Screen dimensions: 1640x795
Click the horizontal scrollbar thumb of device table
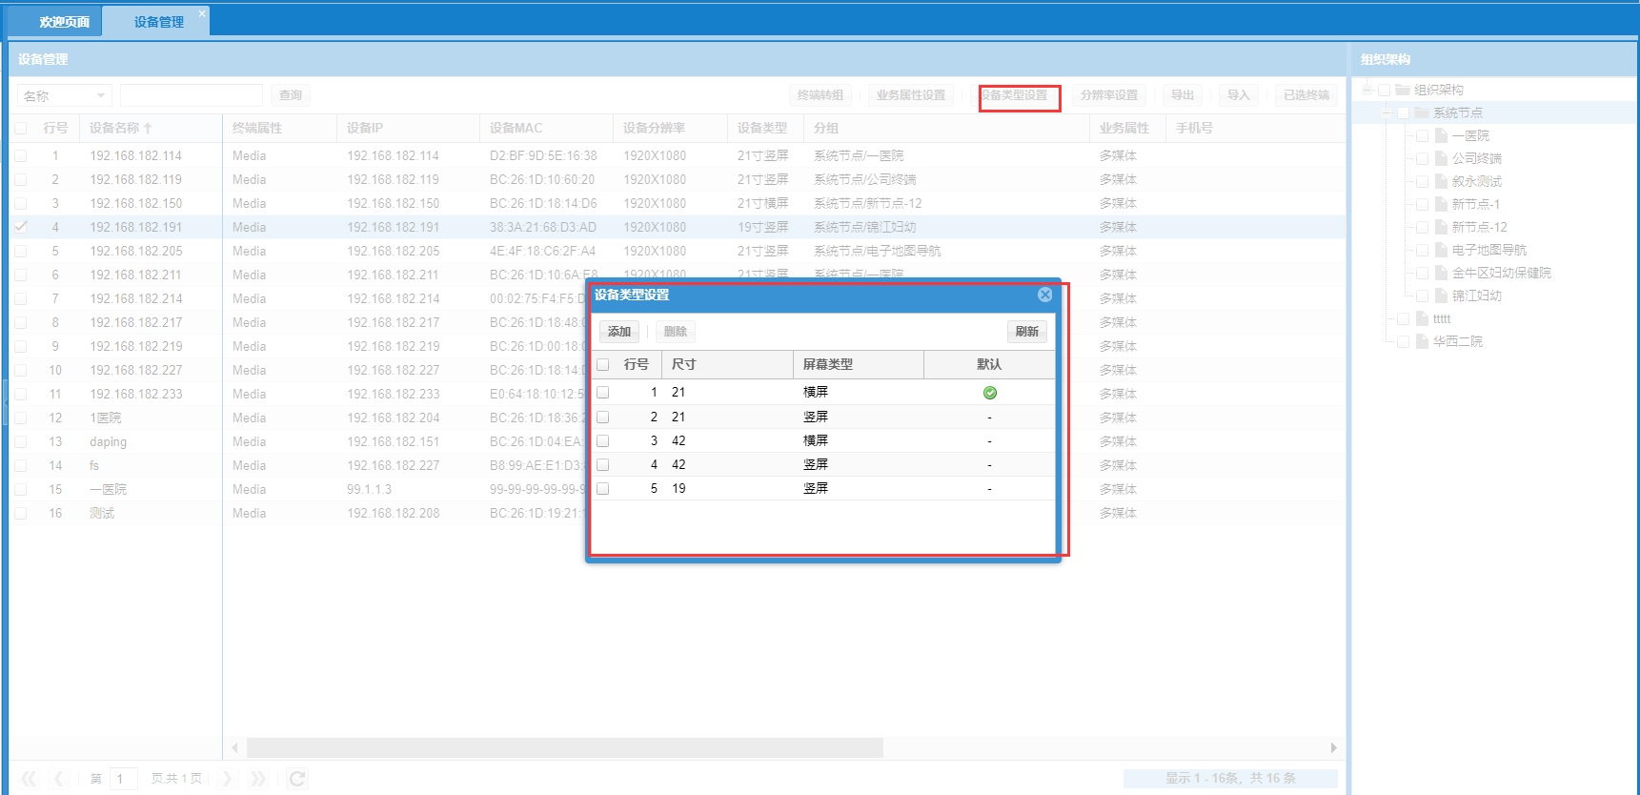pyautogui.click(x=564, y=747)
